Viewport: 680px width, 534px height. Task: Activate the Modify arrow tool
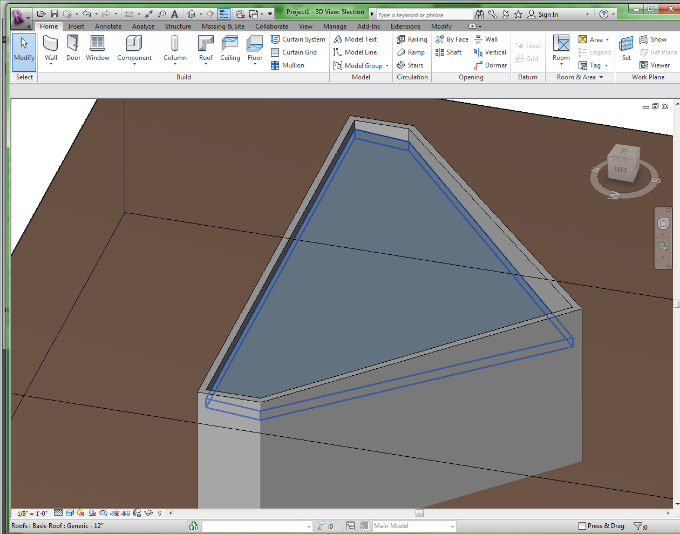[24, 52]
